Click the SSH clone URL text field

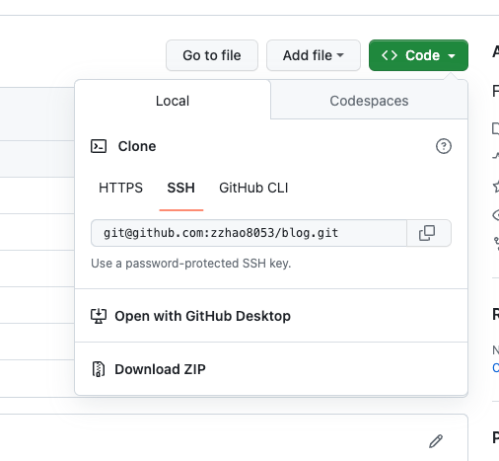249,233
